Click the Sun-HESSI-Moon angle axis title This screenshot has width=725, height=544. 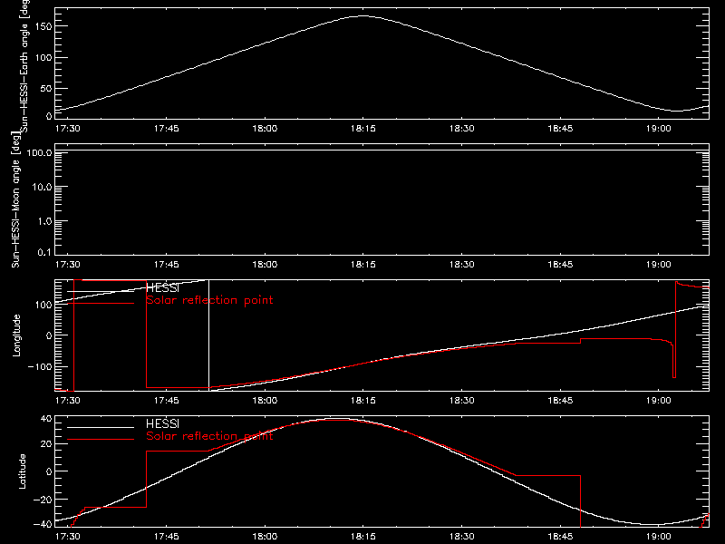click(15, 199)
